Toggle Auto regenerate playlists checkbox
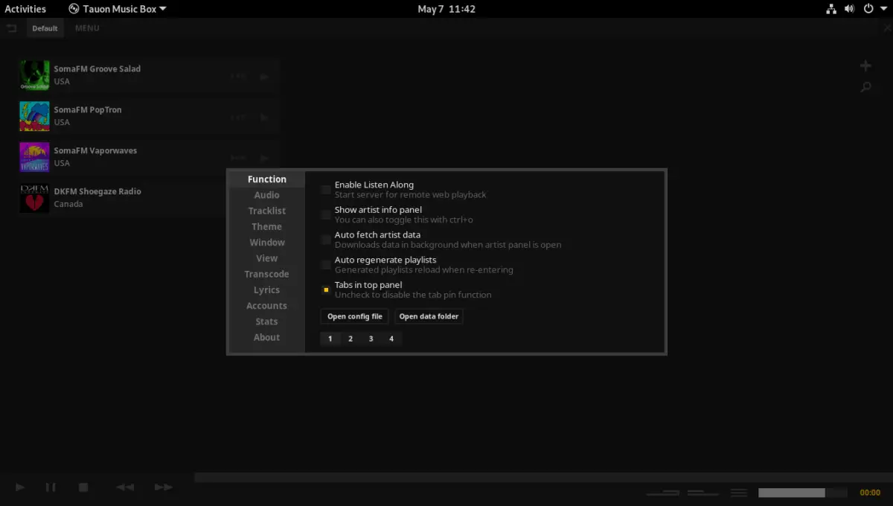This screenshot has height=506, width=893. pyautogui.click(x=326, y=265)
